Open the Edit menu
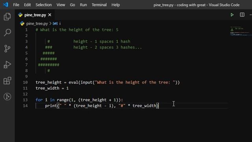 coord(27,5)
